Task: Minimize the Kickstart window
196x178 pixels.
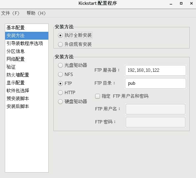Action: (x=171, y=4)
